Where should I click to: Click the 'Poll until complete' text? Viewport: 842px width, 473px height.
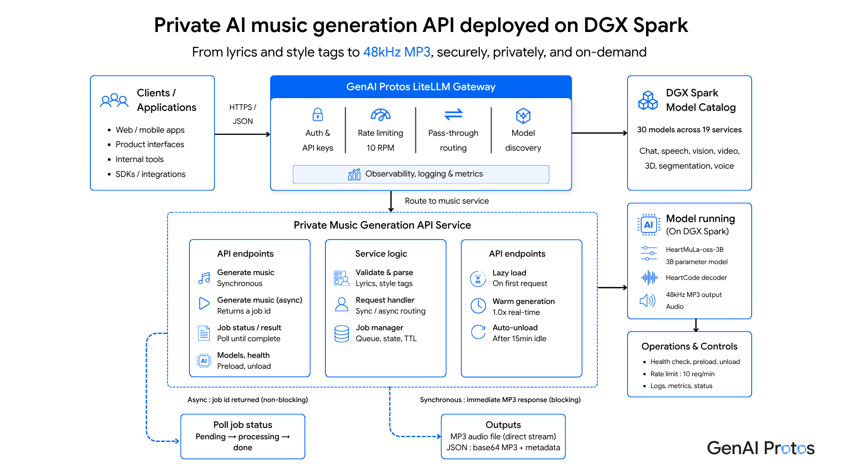click(249, 339)
